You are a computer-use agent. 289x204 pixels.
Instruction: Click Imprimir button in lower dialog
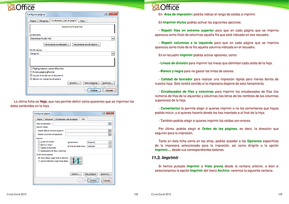point(76,174)
